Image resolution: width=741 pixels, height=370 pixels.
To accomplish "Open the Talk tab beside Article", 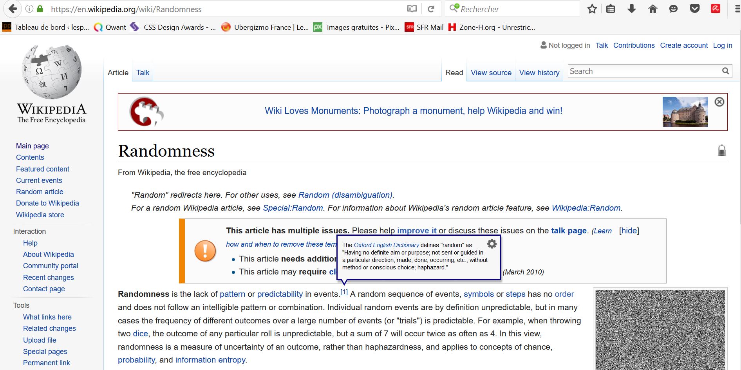I will tap(143, 73).
